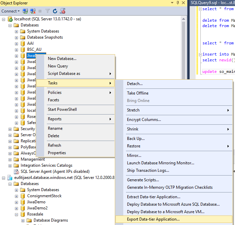
Task: Select Launch Database Mirroring Monitor...
Action: (174, 163)
